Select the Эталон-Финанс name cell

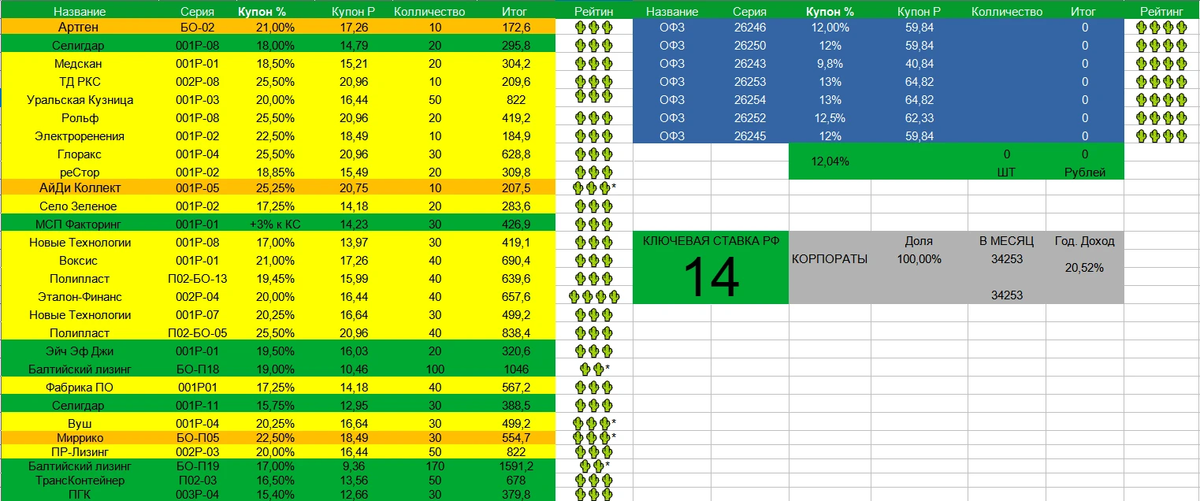point(79,297)
